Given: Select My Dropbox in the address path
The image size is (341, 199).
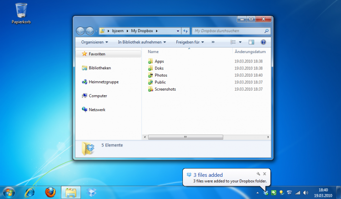Looking at the screenshot, I should click(142, 31).
